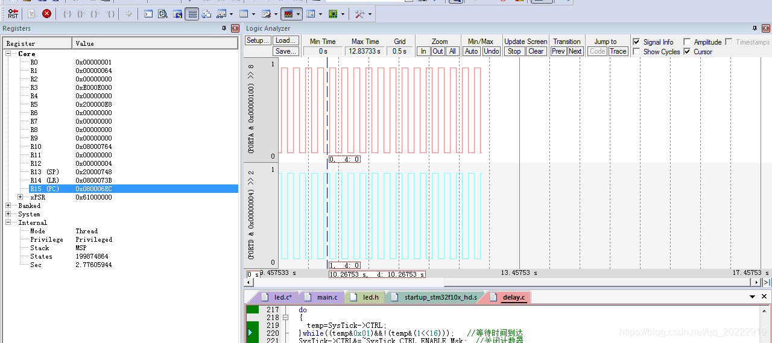Click the Setup... button
This screenshot has height=343, width=772.
[258, 41]
